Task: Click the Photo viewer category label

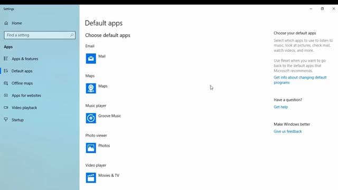Action: point(96,136)
